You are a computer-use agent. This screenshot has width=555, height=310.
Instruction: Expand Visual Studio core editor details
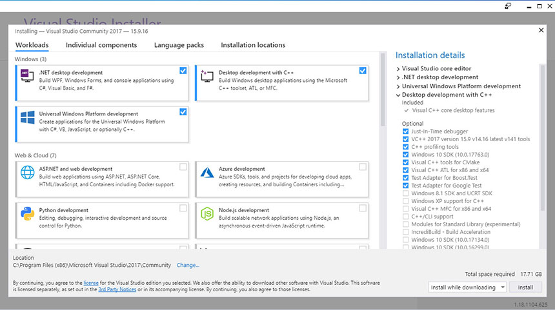[398, 68]
